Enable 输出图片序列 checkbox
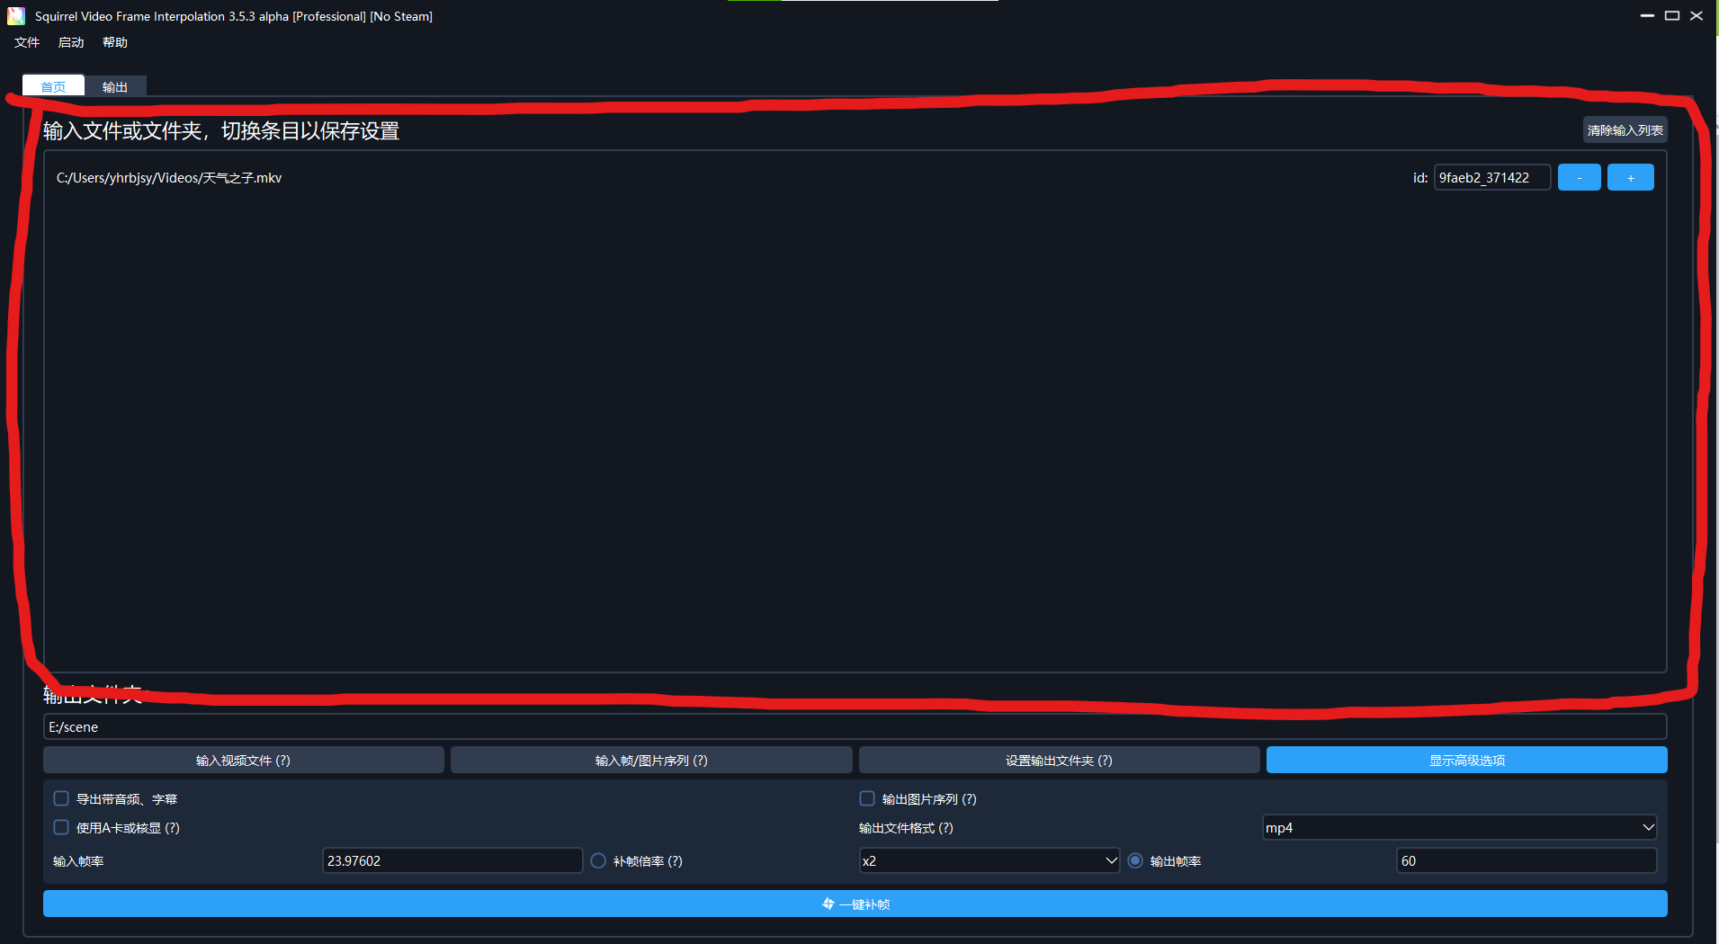The height and width of the screenshot is (944, 1719). (x=867, y=798)
